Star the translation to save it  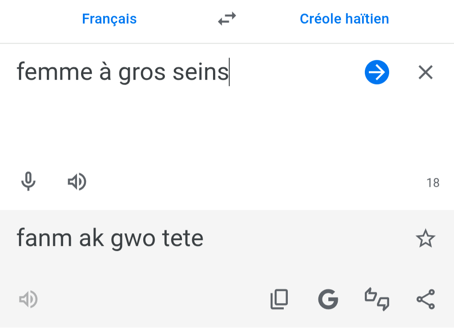click(425, 238)
